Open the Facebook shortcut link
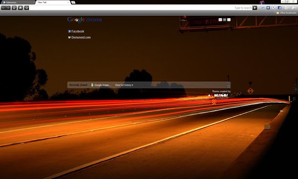The width and height of the screenshot is (298, 179). point(76,31)
